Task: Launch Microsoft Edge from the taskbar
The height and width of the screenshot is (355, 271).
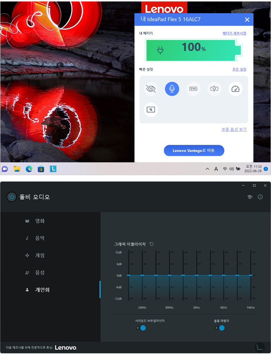Action: click(29, 169)
